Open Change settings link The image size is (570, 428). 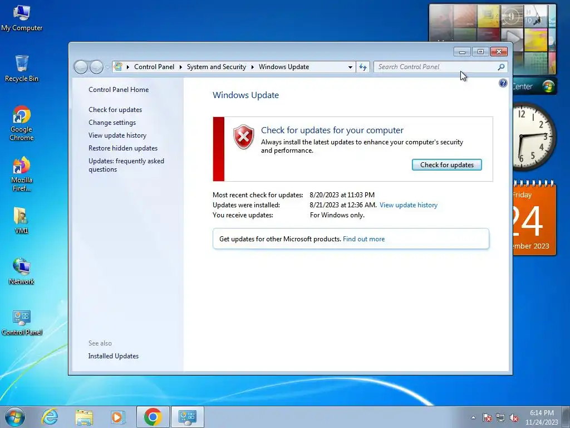[x=112, y=123]
